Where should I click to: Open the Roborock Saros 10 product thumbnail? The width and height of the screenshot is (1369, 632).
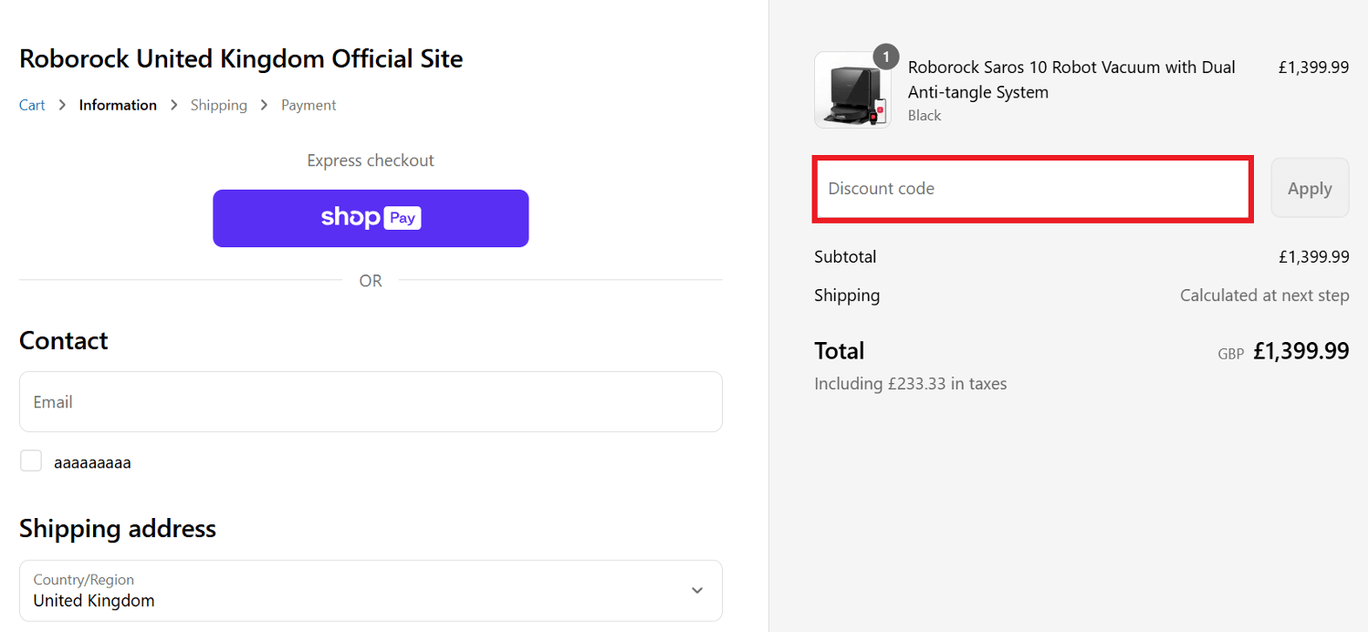[852, 89]
